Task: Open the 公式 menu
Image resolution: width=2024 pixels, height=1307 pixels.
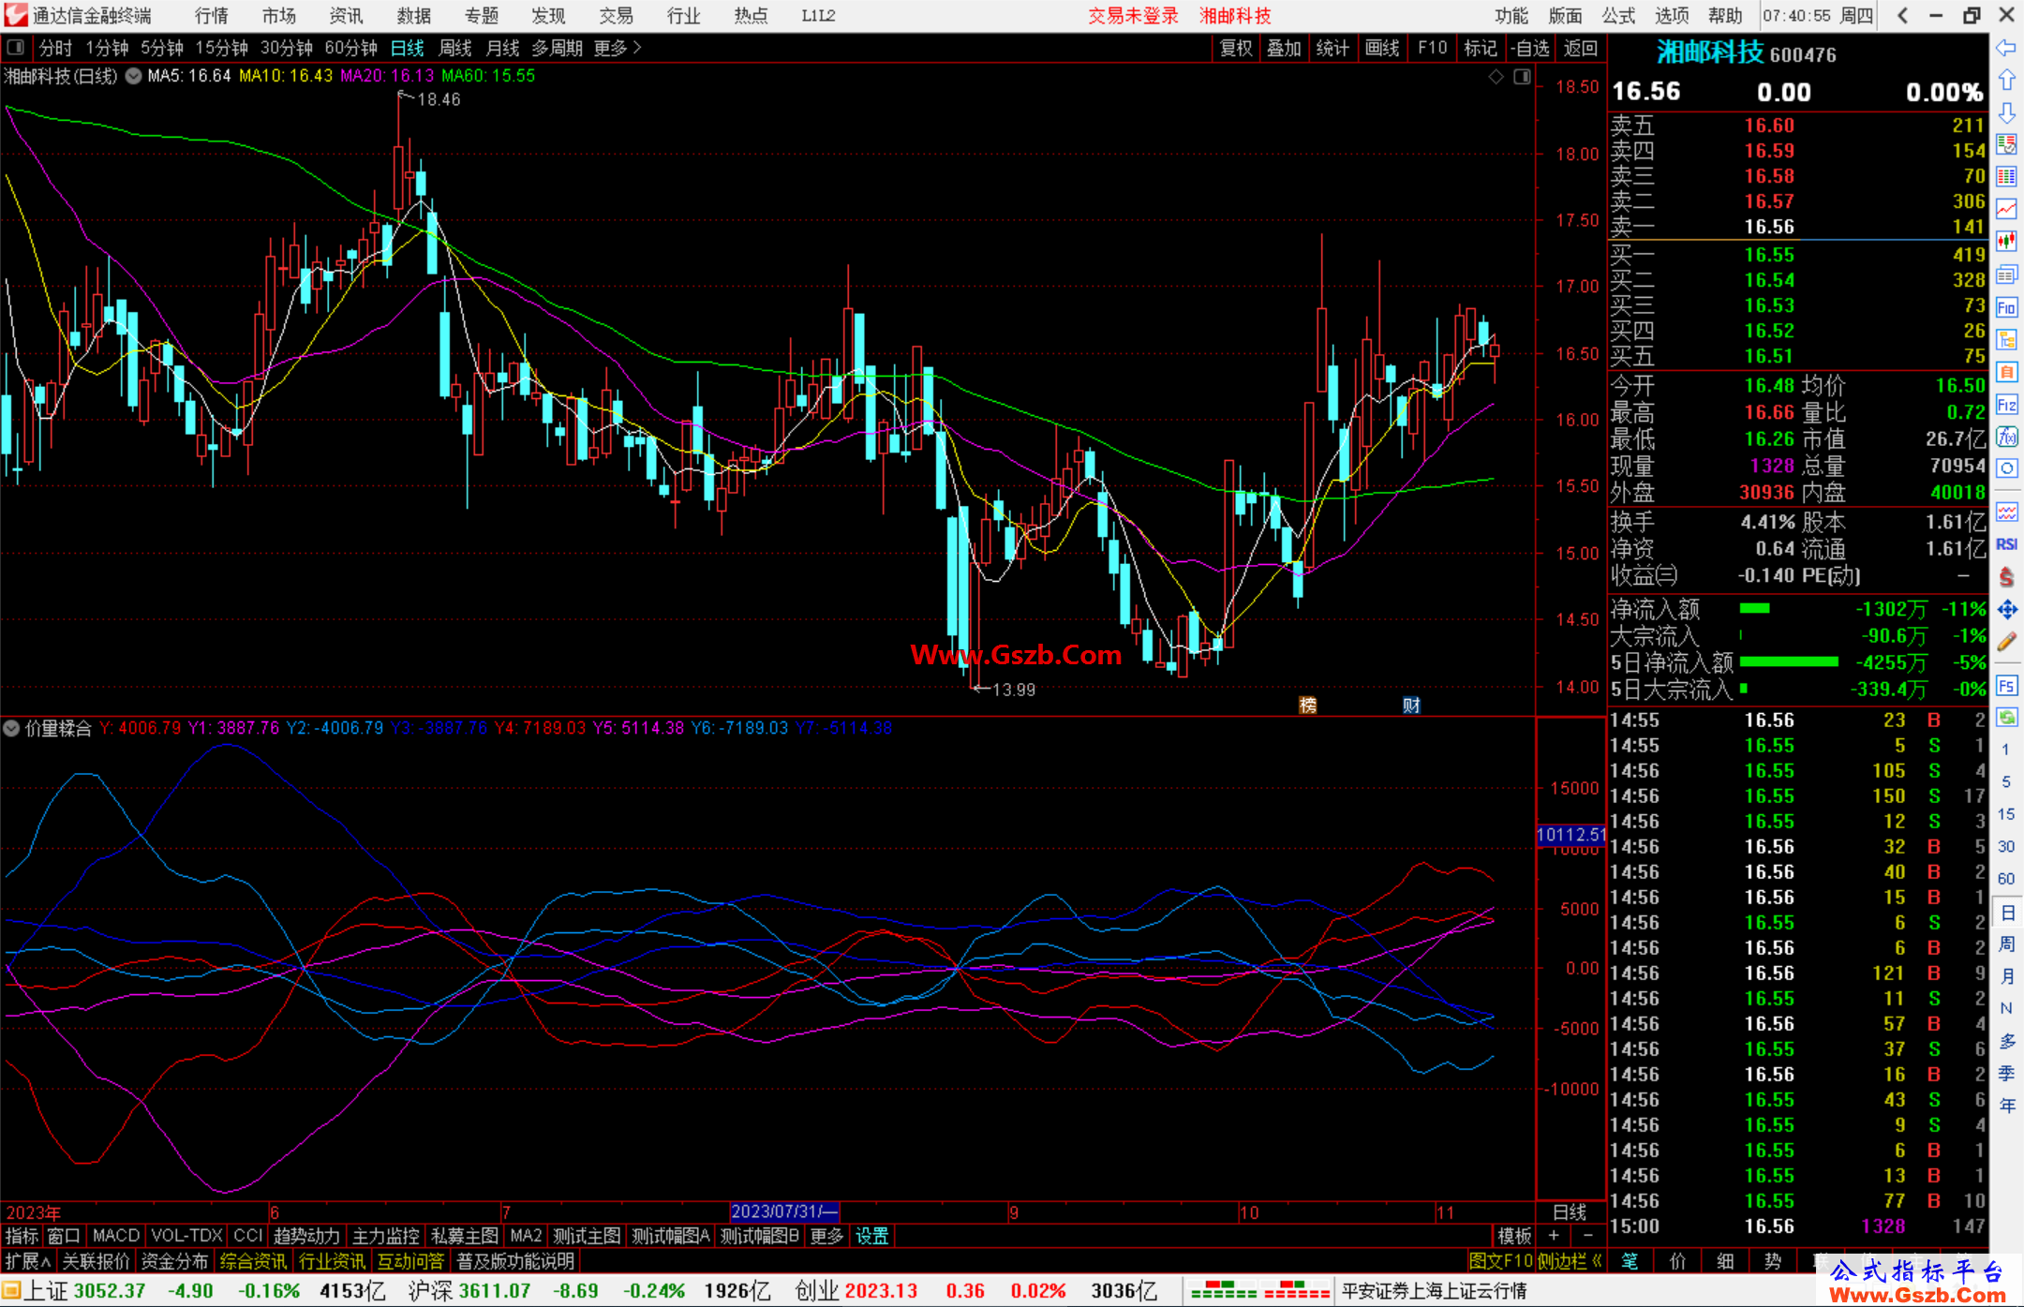Action: point(1618,16)
